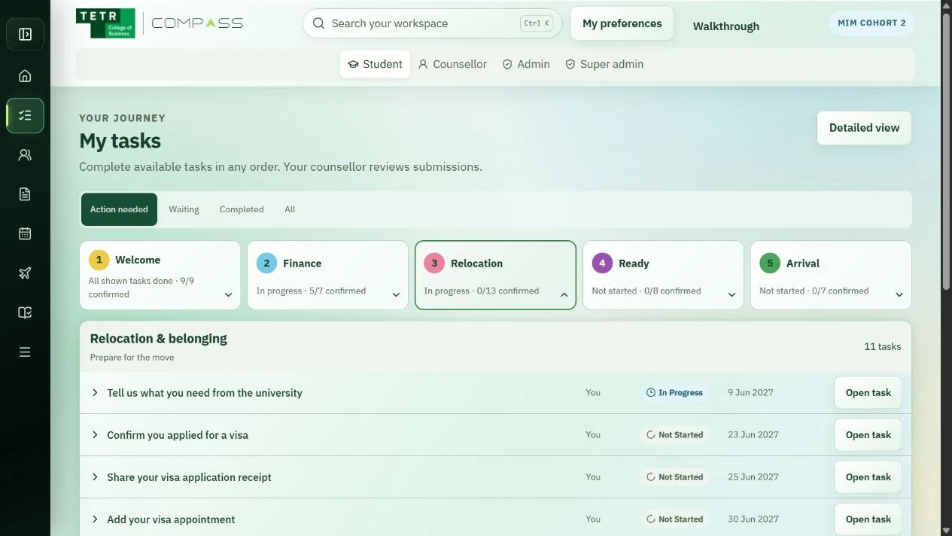Switch to the Counsellor role tab
The image size is (952, 536).
(x=452, y=64)
